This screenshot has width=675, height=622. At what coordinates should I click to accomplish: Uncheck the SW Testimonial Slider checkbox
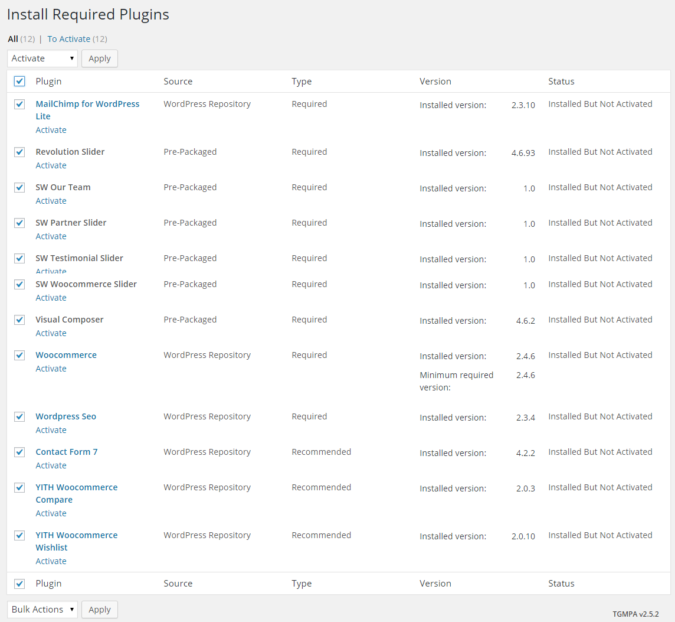tap(19, 258)
